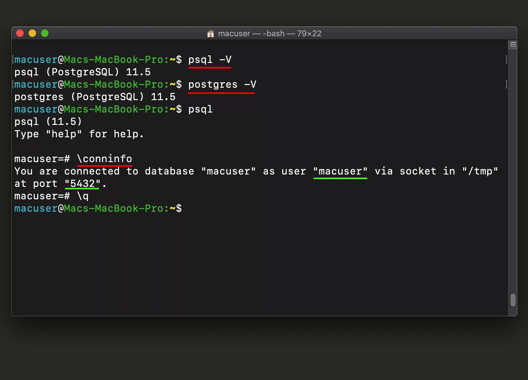This screenshot has height=380, width=528.
Task: Click the window title "macuser — -bash — 79×22"
Action: pos(270,33)
